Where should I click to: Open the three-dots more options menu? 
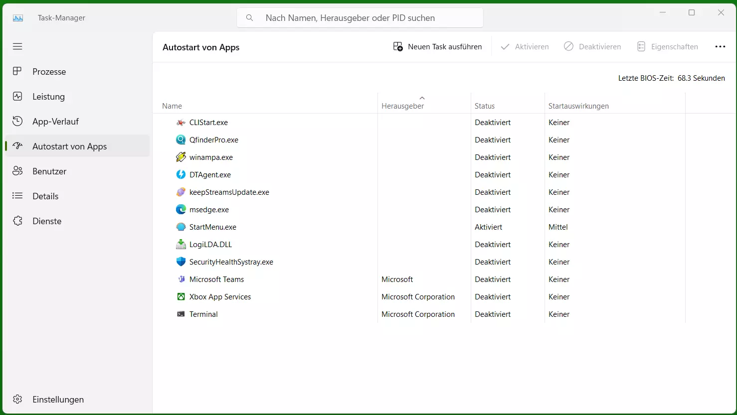[x=720, y=46]
